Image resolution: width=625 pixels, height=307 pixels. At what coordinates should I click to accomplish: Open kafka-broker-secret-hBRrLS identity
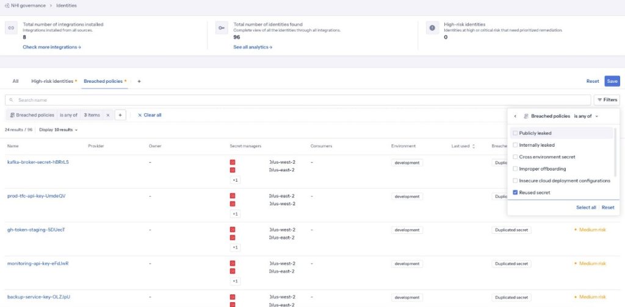(x=38, y=162)
